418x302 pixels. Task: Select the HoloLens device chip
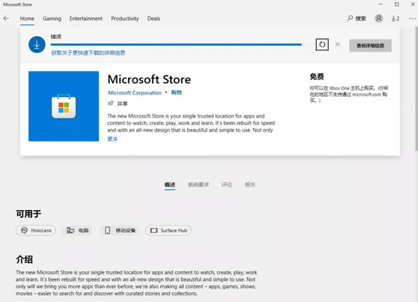(36, 230)
